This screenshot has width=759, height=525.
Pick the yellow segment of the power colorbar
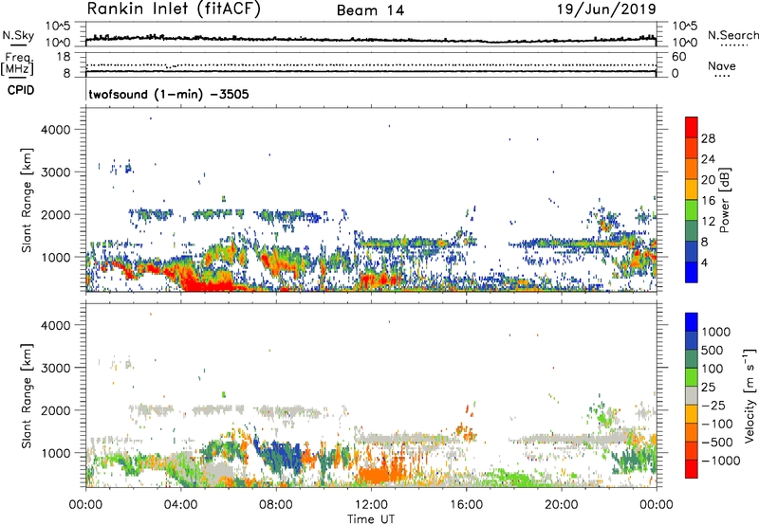(x=692, y=190)
